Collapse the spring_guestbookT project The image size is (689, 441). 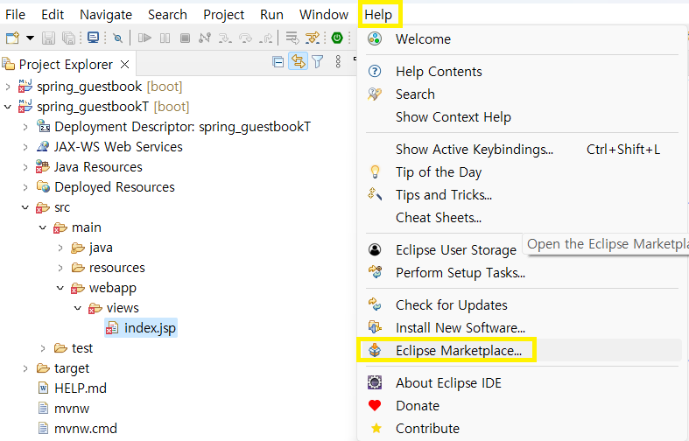point(8,107)
